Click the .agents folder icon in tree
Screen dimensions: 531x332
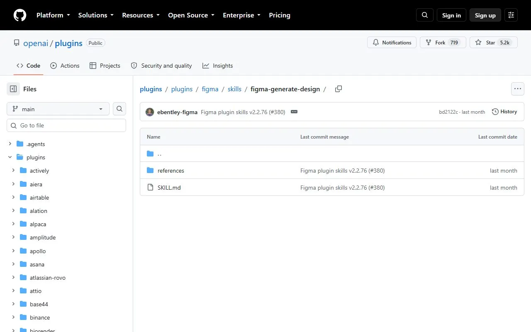pyautogui.click(x=19, y=144)
